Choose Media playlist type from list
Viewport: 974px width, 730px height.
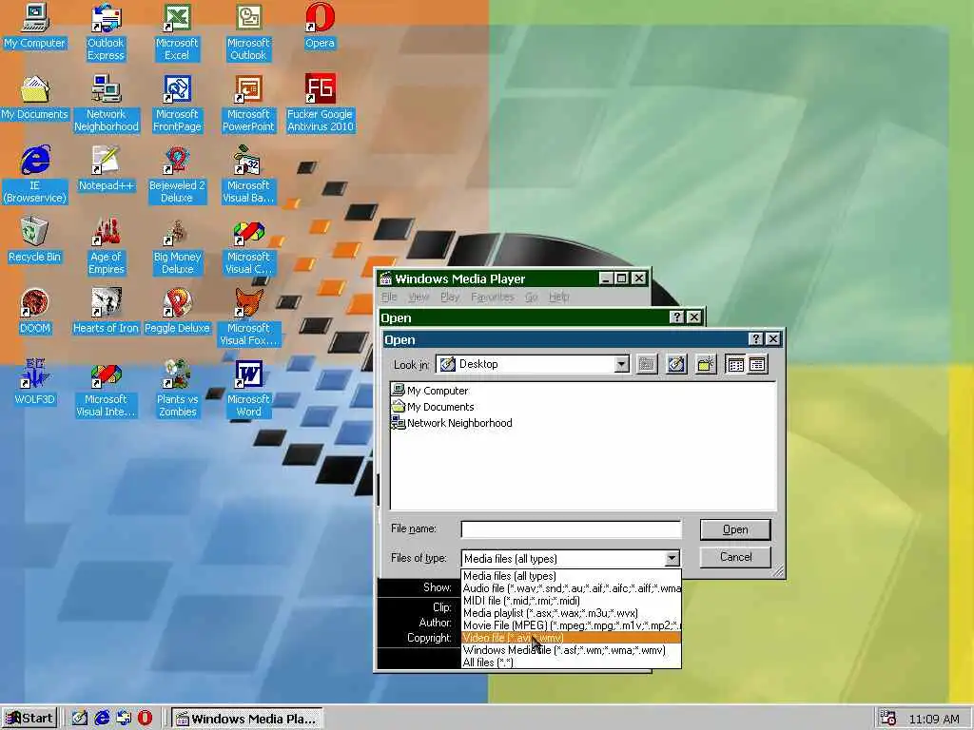[x=572, y=613]
